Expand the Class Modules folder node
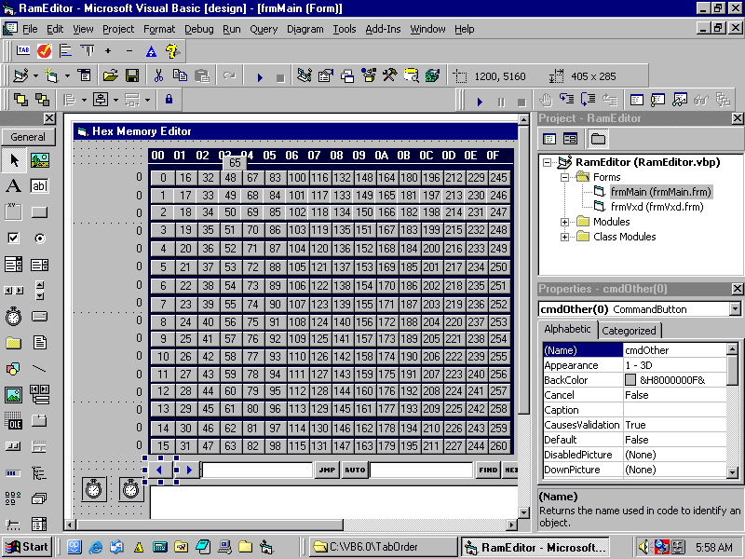Image resolution: width=745 pixels, height=559 pixels. (x=564, y=237)
